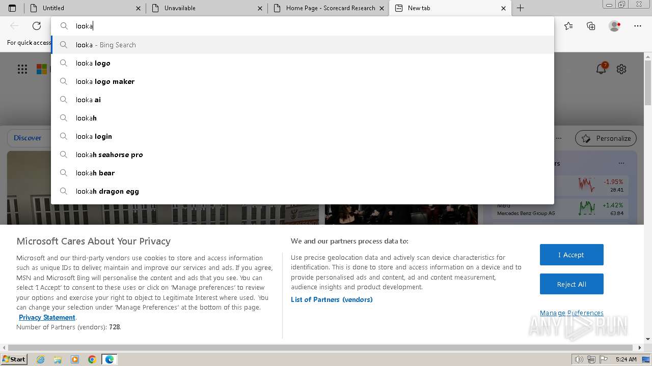Launch Internet Explorer from taskbar
This screenshot has width=652, height=366.
pyautogui.click(x=41, y=359)
